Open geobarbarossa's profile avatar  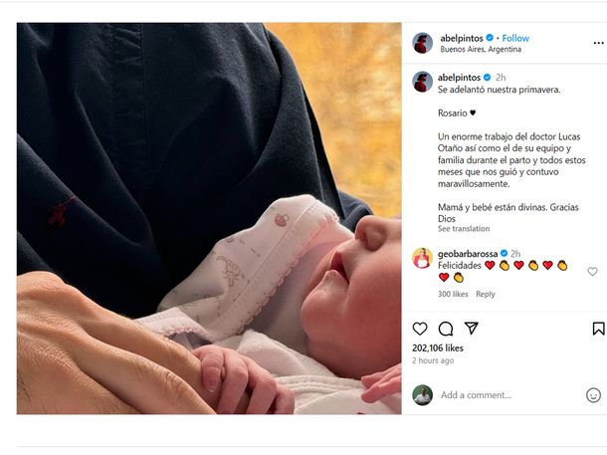pos(422,259)
